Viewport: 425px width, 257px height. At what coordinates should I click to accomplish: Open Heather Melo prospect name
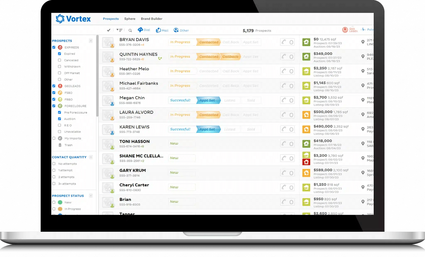[x=134, y=69]
